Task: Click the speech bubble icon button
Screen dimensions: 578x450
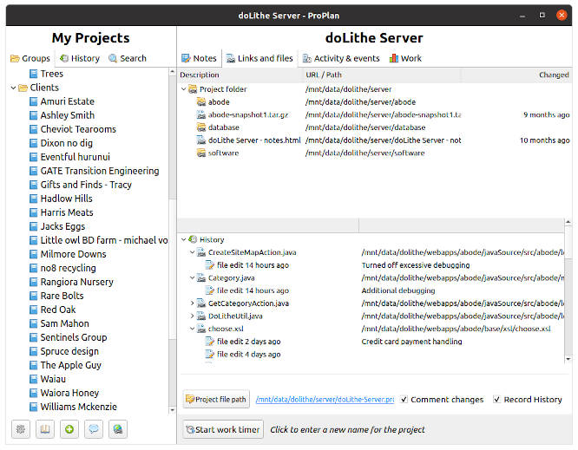Action: tap(93, 428)
